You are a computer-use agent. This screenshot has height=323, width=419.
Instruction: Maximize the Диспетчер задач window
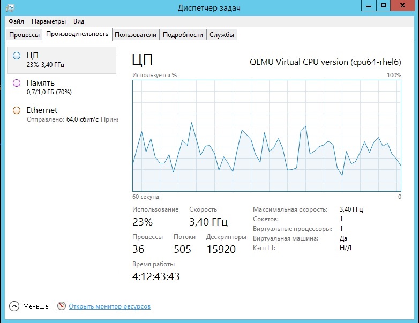[384, 5]
